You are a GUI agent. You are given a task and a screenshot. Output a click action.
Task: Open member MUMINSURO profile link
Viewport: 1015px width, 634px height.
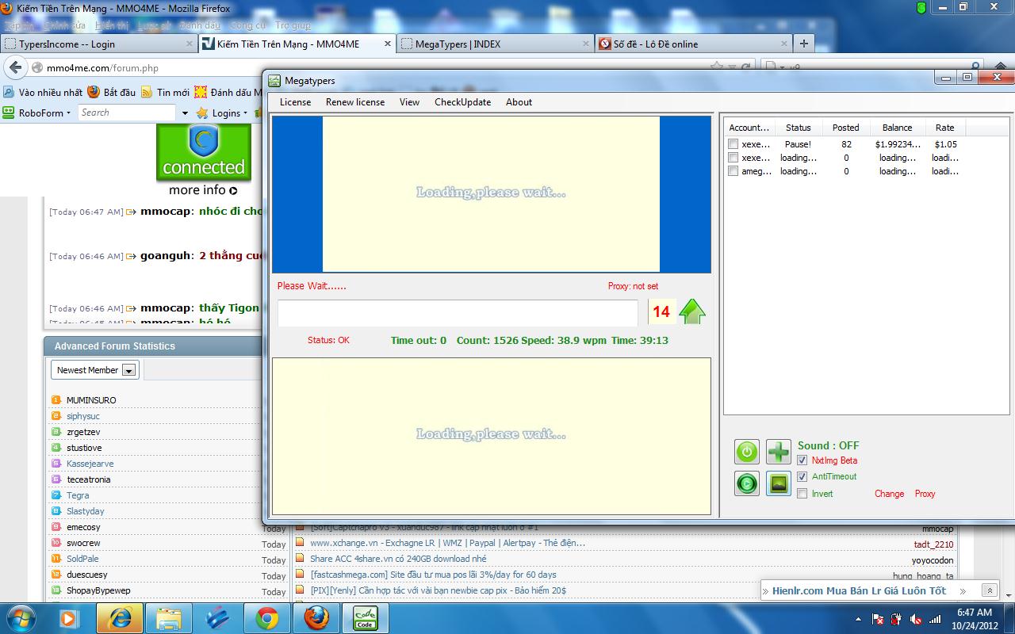(91, 400)
